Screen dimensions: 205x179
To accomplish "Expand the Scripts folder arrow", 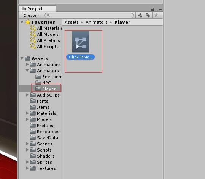I will tap(27, 150).
